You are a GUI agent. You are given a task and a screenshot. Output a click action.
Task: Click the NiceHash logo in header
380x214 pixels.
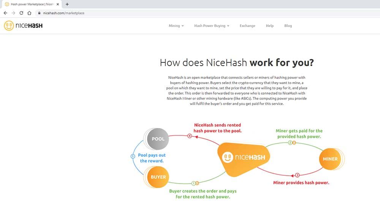[x=23, y=26]
